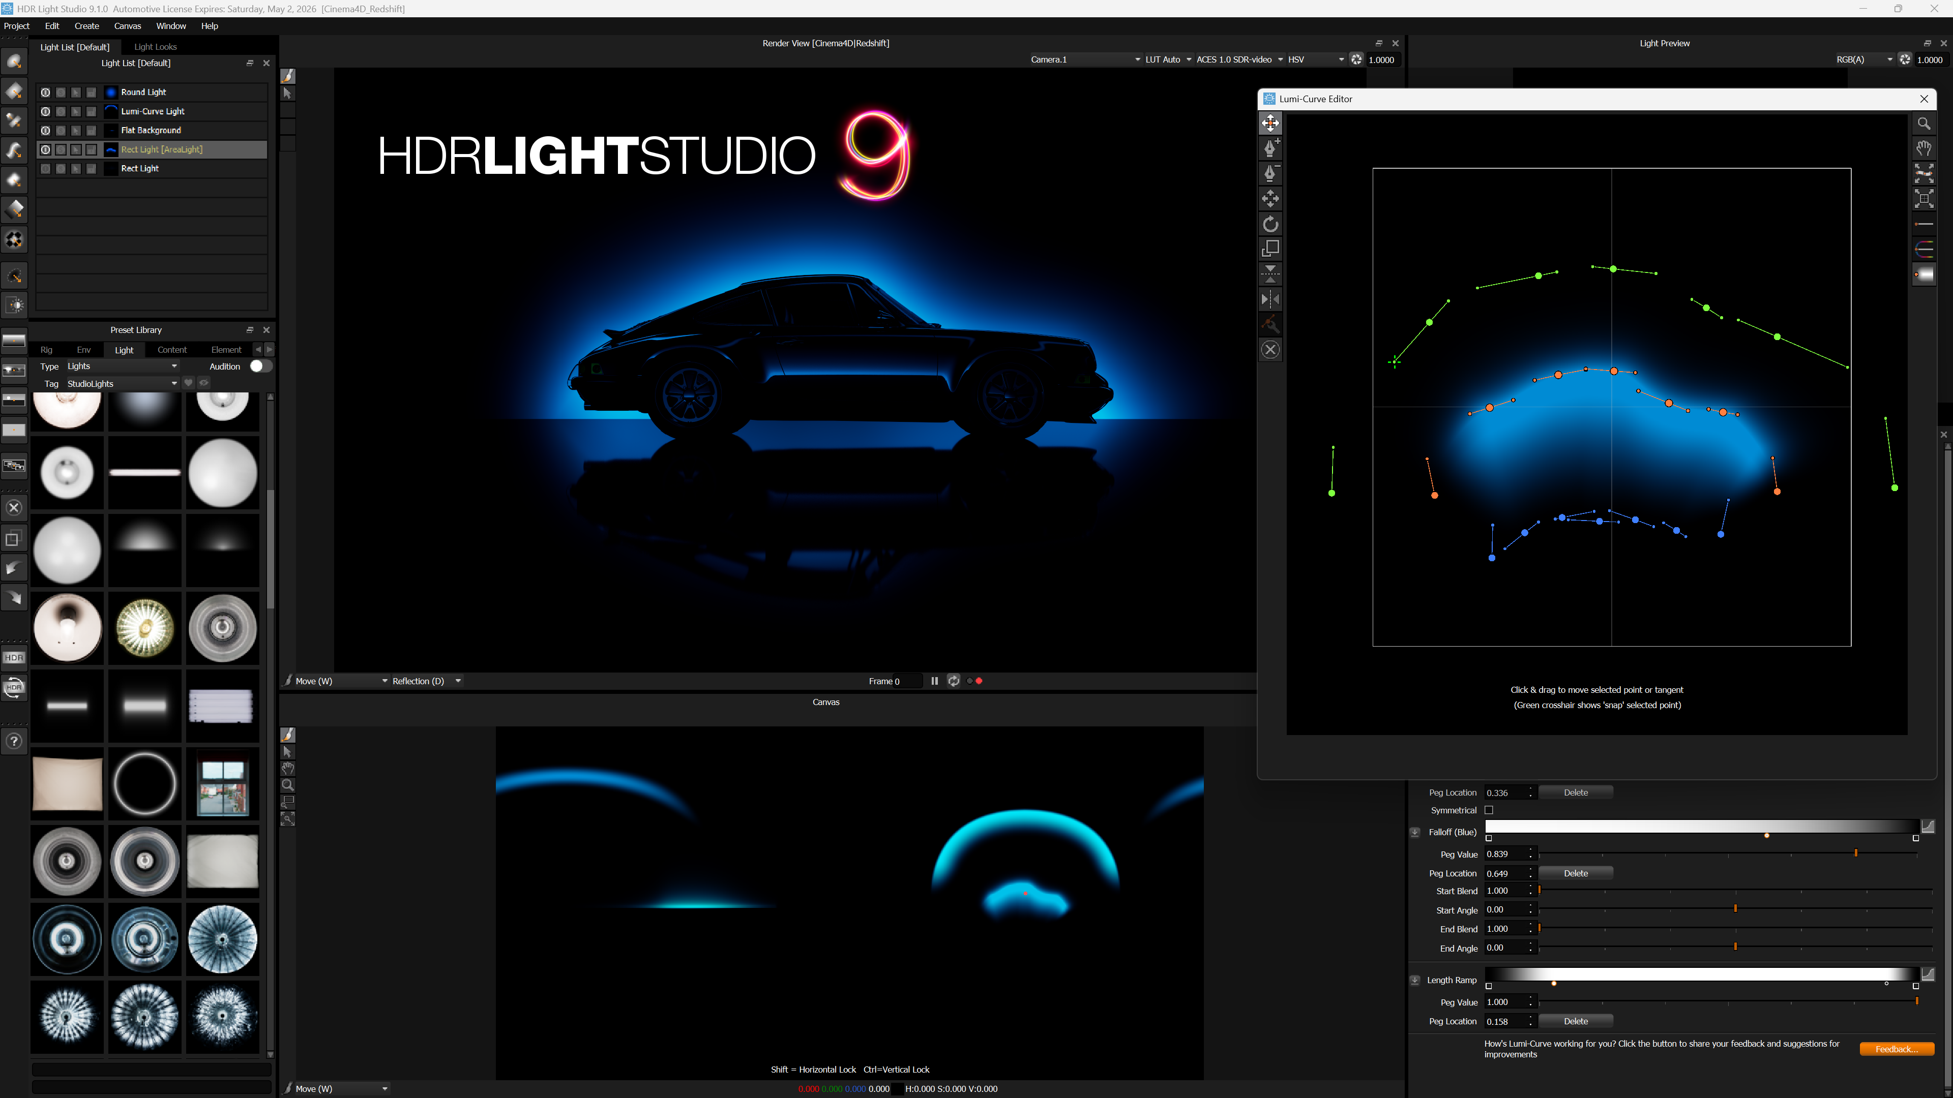Select the Add Point pen tool

pos(1270,148)
